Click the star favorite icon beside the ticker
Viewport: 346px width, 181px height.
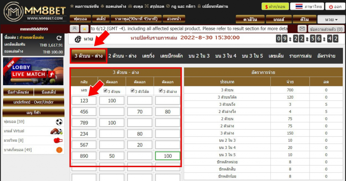(x=84, y=29)
